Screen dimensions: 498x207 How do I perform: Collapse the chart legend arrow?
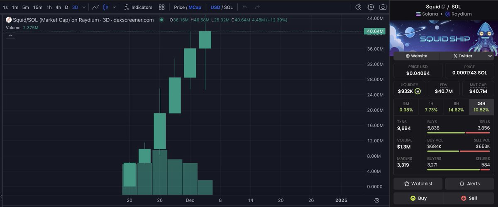pyautogui.click(x=11, y=36)
